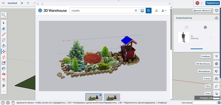Image resolution: width=221 pixels, height=105 pixels.
Task: Select the Push/Pull tool
Action: (4, 46)
